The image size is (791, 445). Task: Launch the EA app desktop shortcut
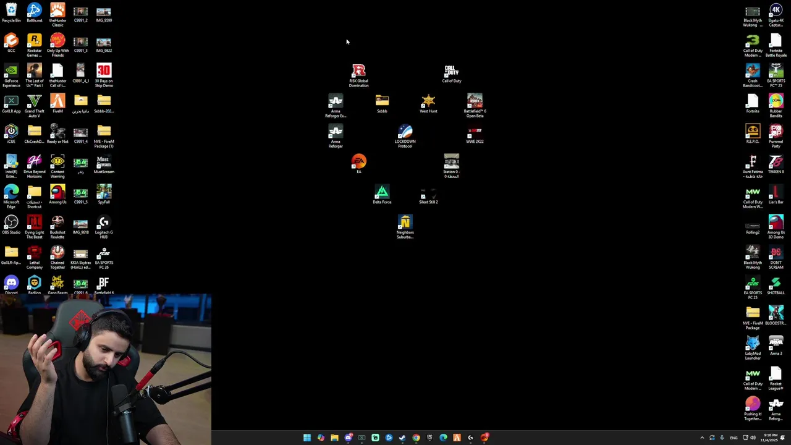click(x=358, y=164)
